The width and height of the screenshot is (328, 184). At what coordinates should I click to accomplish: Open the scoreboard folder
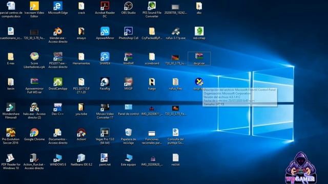click(152, 59)
